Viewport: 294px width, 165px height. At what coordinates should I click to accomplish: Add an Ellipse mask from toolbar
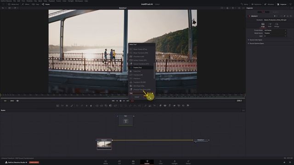[x=126, y=106]
